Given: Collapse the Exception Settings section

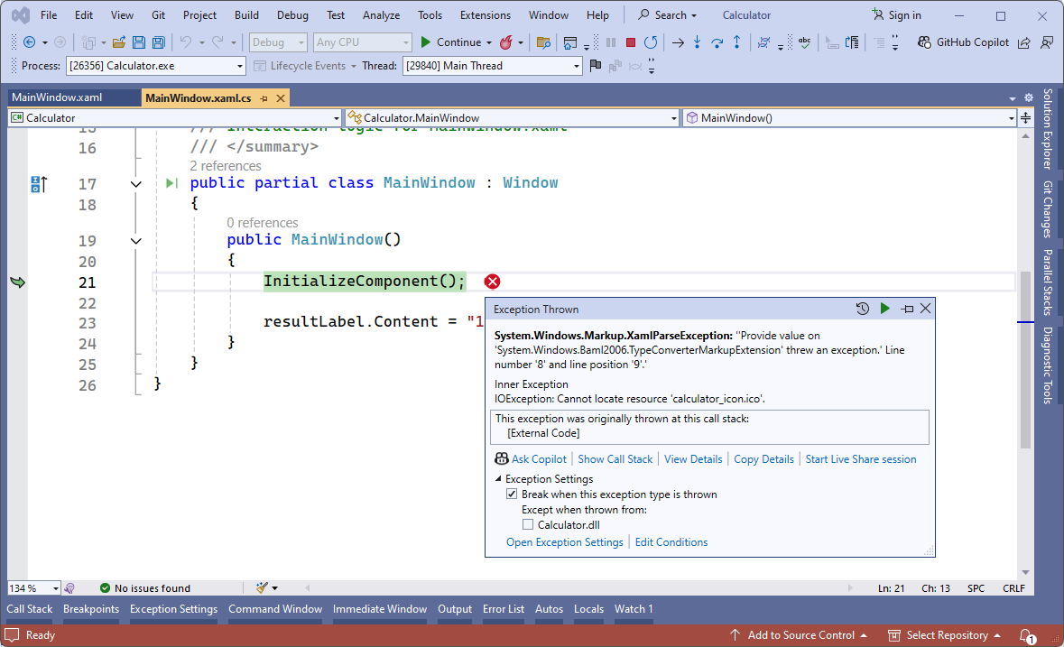Looking at the screenshot, I should [498, 479].
